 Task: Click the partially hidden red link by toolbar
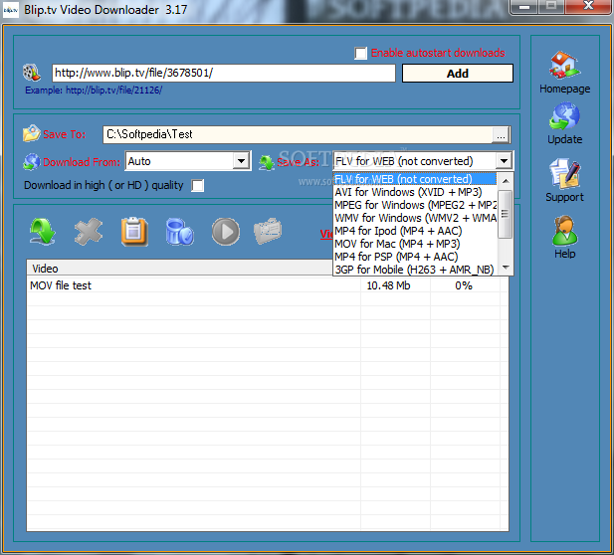(x=326, y=234)
